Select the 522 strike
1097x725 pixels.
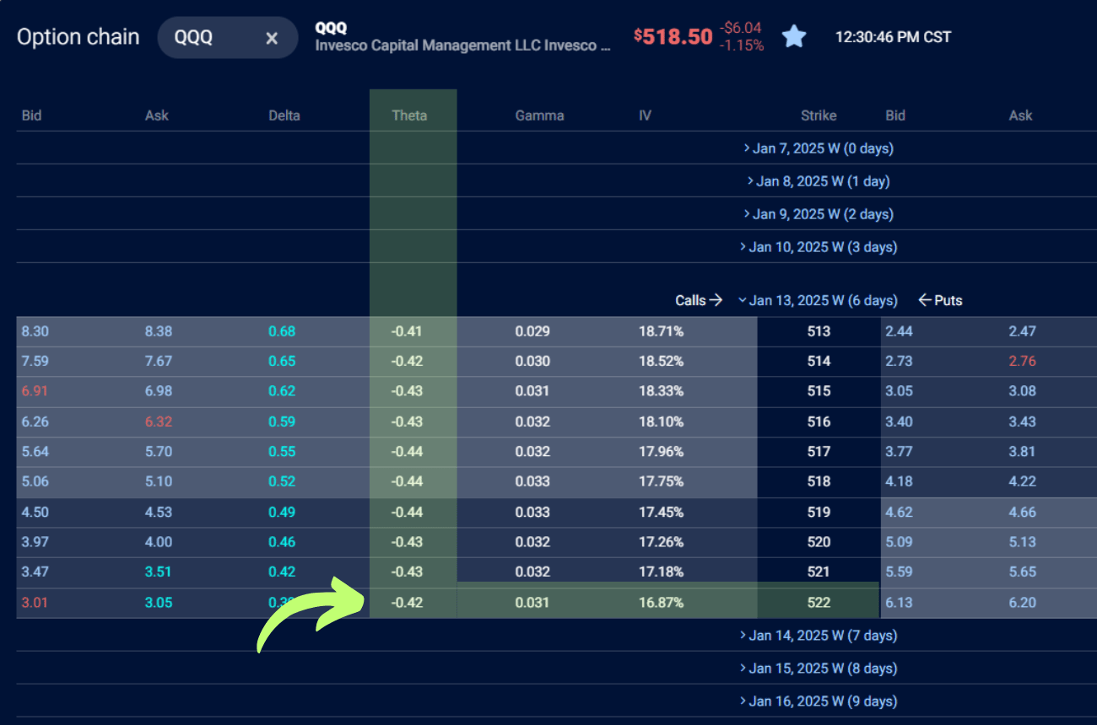pyautogui.click(x=819, y=603)
